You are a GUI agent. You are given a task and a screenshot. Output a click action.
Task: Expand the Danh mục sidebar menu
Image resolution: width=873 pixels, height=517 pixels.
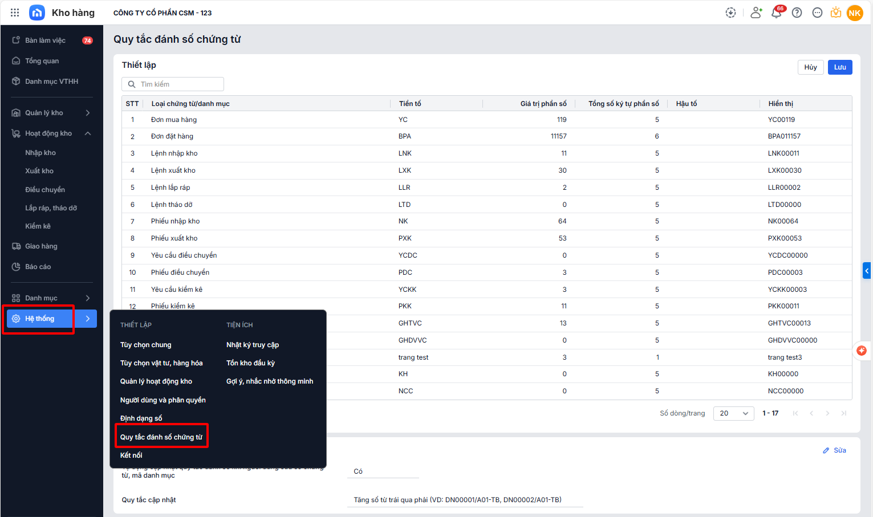(x=88, y=298)
